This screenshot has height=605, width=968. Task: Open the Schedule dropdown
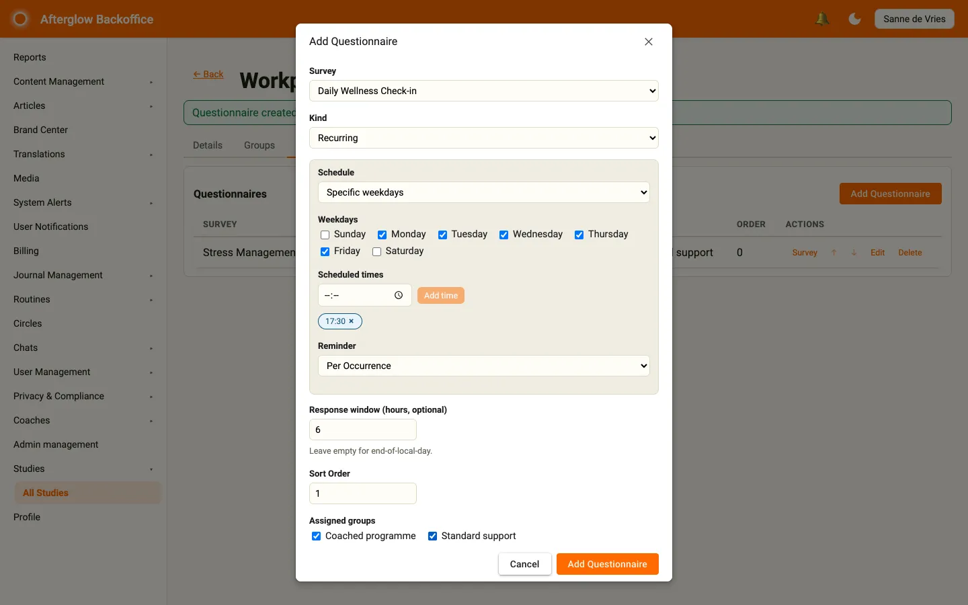[x=484, y=192]
